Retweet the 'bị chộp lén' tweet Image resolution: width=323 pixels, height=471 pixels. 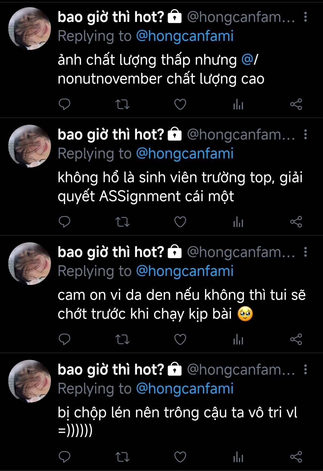pyautogui.click(x=122, y=457)
